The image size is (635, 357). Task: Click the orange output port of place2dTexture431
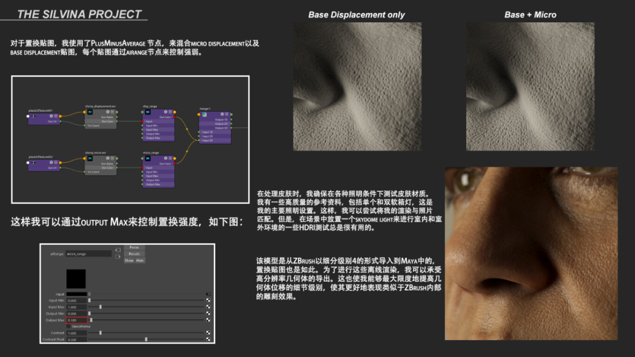(61, 116)
